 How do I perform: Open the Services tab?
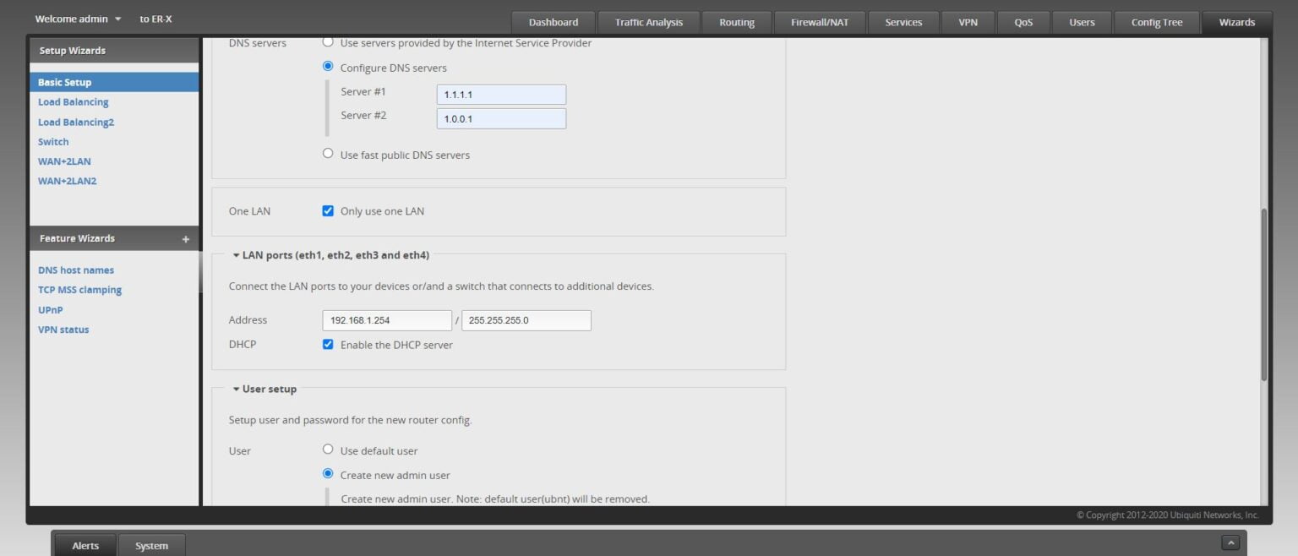(x=903, y=23)
